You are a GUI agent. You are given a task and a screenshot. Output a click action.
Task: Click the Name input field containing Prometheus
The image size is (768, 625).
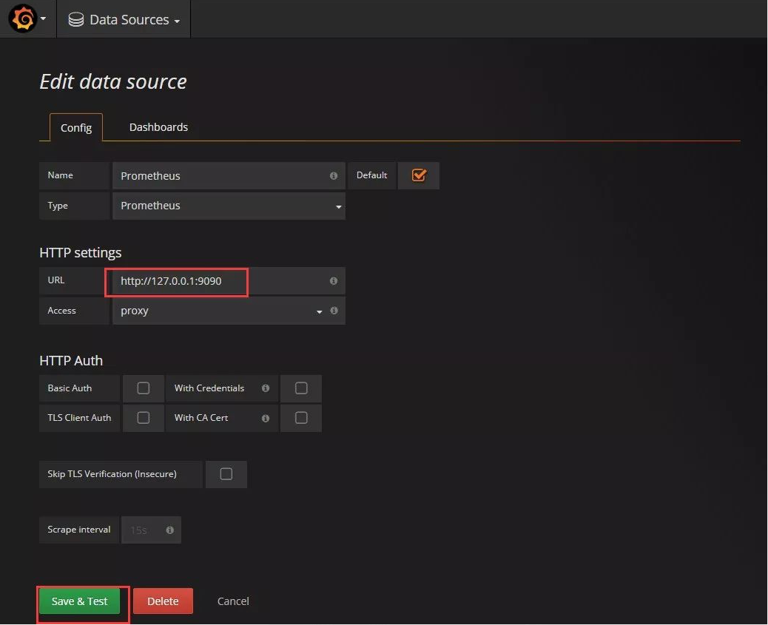pyautogui.click(x=229, y=175)
